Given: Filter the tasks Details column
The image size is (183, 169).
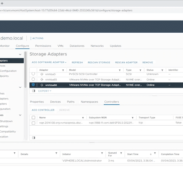Looking at the screenshot, I should (x=56, y=153).
